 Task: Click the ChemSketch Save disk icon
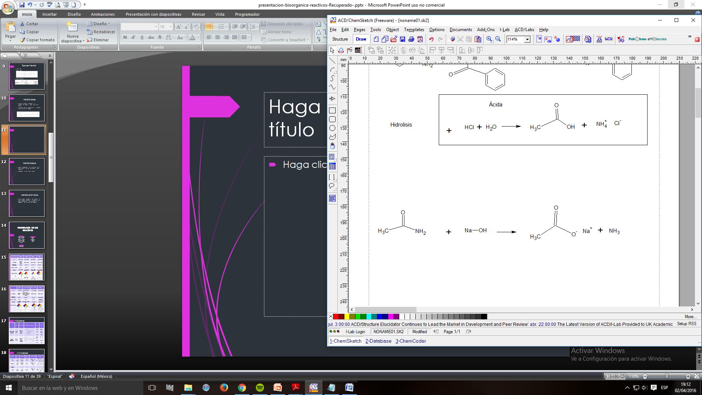403,39
